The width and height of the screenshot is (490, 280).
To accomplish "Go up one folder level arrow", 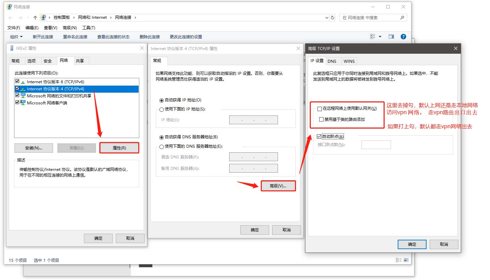I will pos(35,18).
